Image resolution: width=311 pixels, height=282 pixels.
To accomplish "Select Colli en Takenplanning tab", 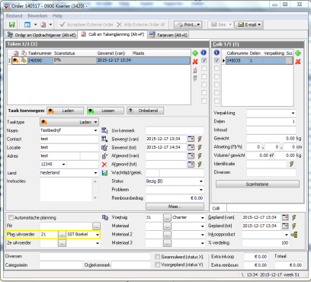I will tap(113, 34).
